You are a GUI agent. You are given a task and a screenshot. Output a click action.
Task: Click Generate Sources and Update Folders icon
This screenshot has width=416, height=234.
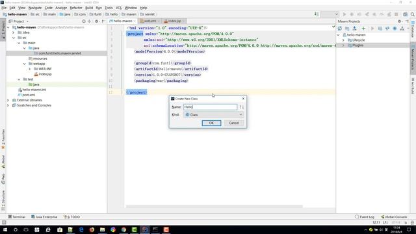click(x=347, y=29)
